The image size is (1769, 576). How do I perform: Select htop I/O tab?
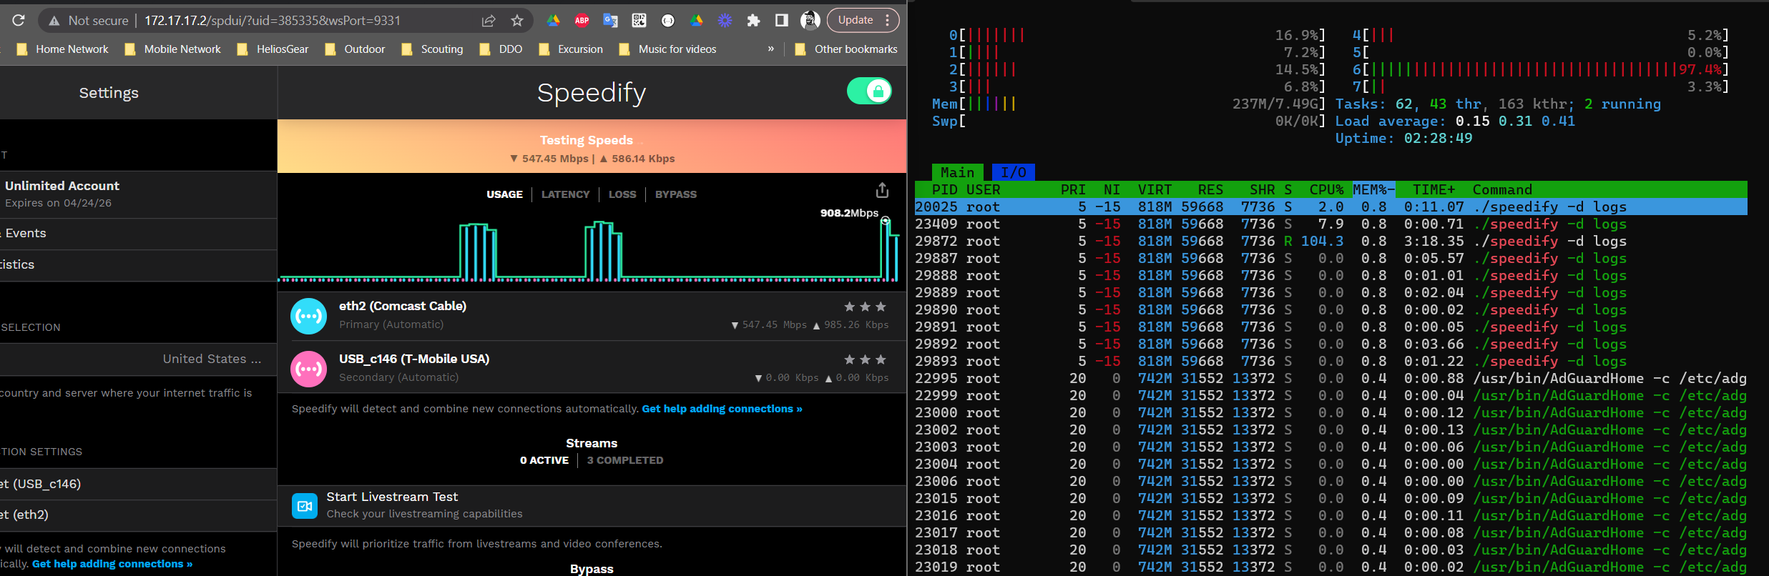[1013, 172]
